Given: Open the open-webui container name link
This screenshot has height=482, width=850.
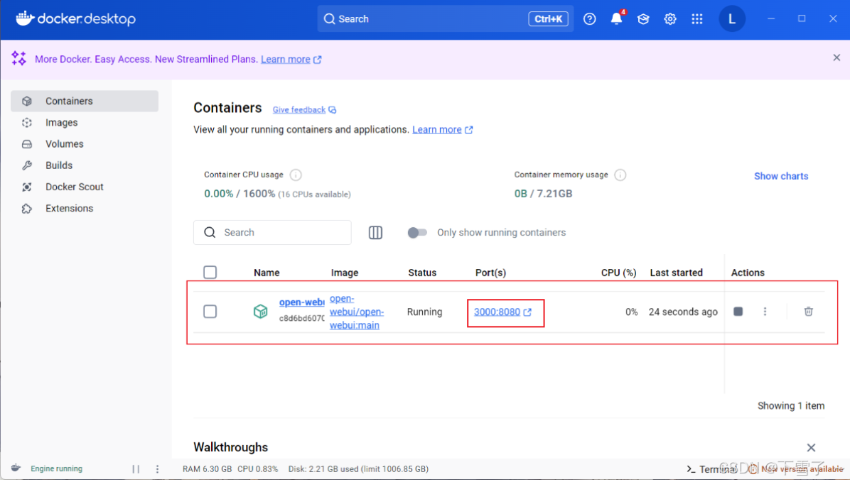Looking at the screenshot, I should pyautogui.click(x=301, y=303).
